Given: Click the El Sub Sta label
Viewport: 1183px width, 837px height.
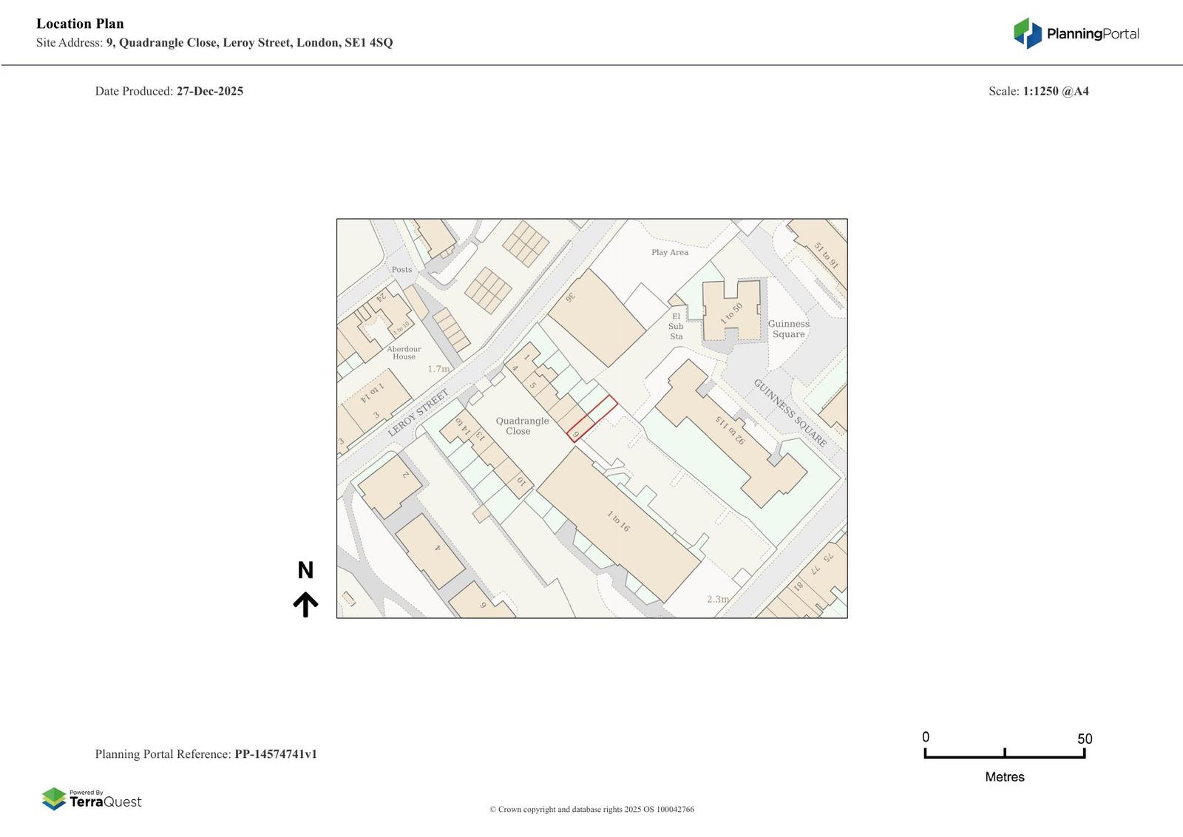Looking at the screenshot, I should (x=676, y=326).
